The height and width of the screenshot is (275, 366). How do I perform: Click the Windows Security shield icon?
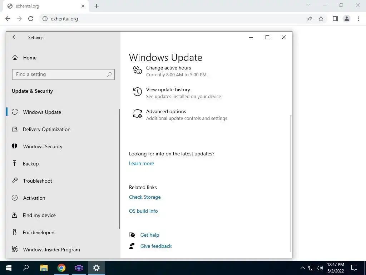14,146
